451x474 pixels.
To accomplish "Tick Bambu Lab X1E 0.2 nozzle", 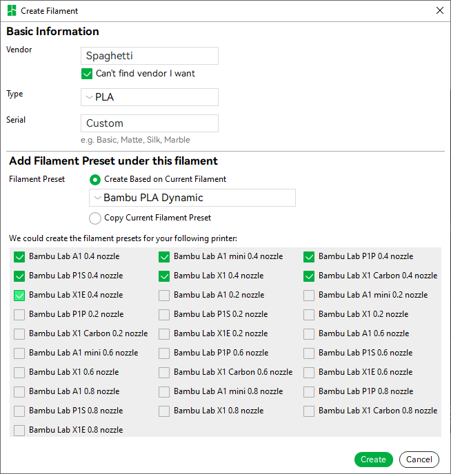I will click(164, 334).
